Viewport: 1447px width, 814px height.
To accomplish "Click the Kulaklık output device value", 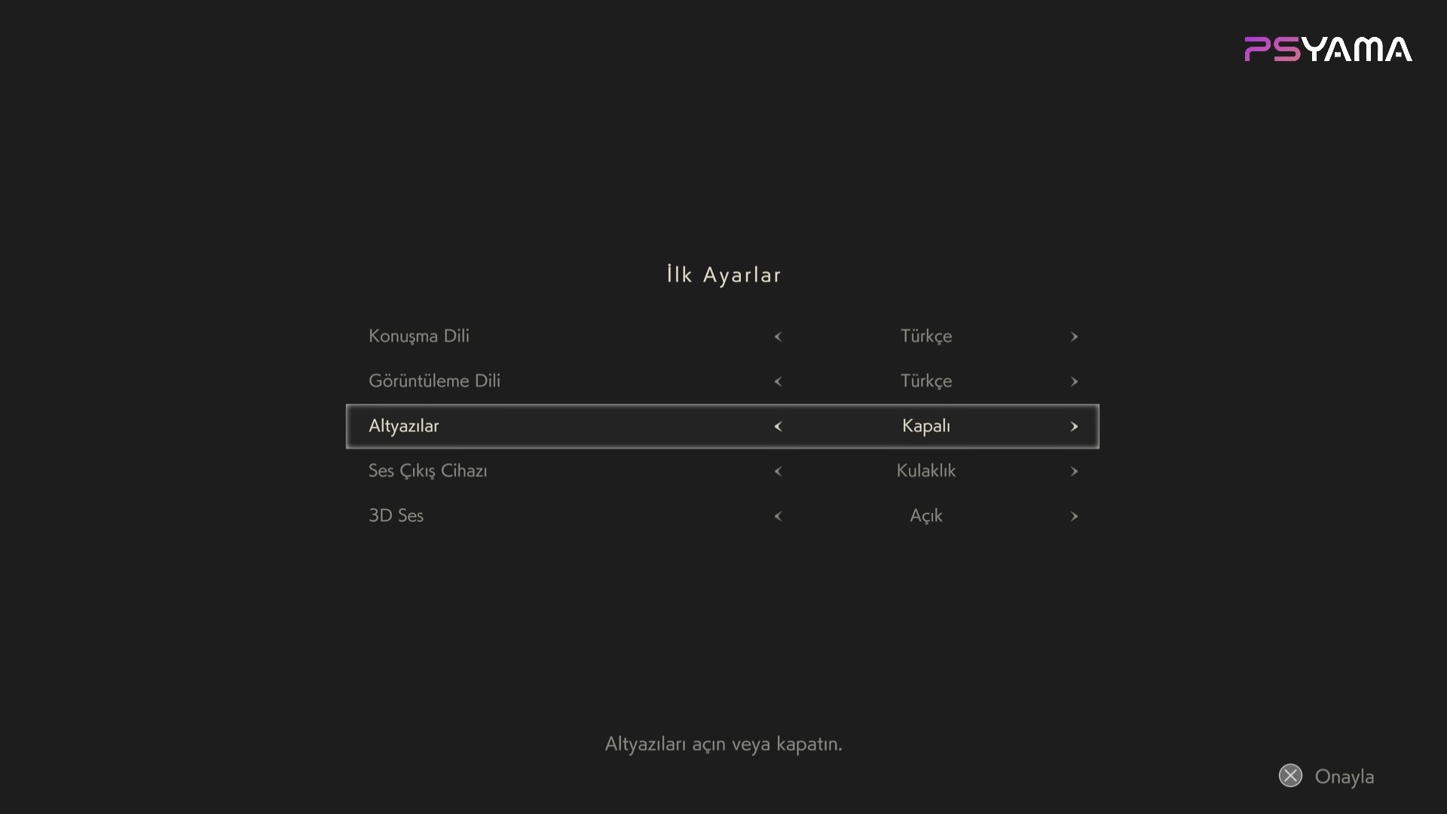I will point(926,471).
